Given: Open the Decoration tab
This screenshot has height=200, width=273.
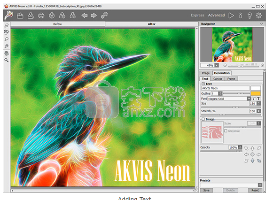Looking at the screenshot, I should (222, 73).
